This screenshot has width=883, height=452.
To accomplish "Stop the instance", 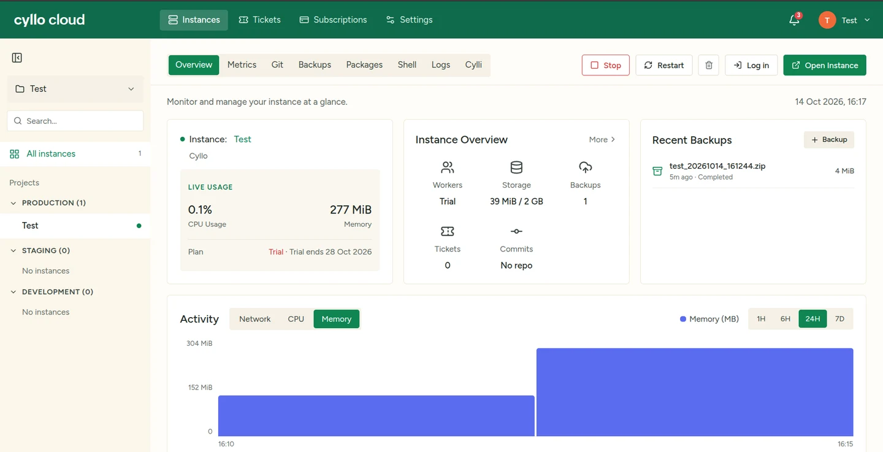I will (x=606, y=65).
